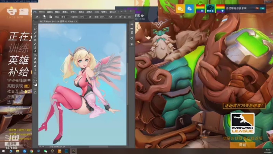The height and width of the screenshot is (154, 273).
Task: Open the Histogram panel icon in right dock
Action: click(132, 28)
